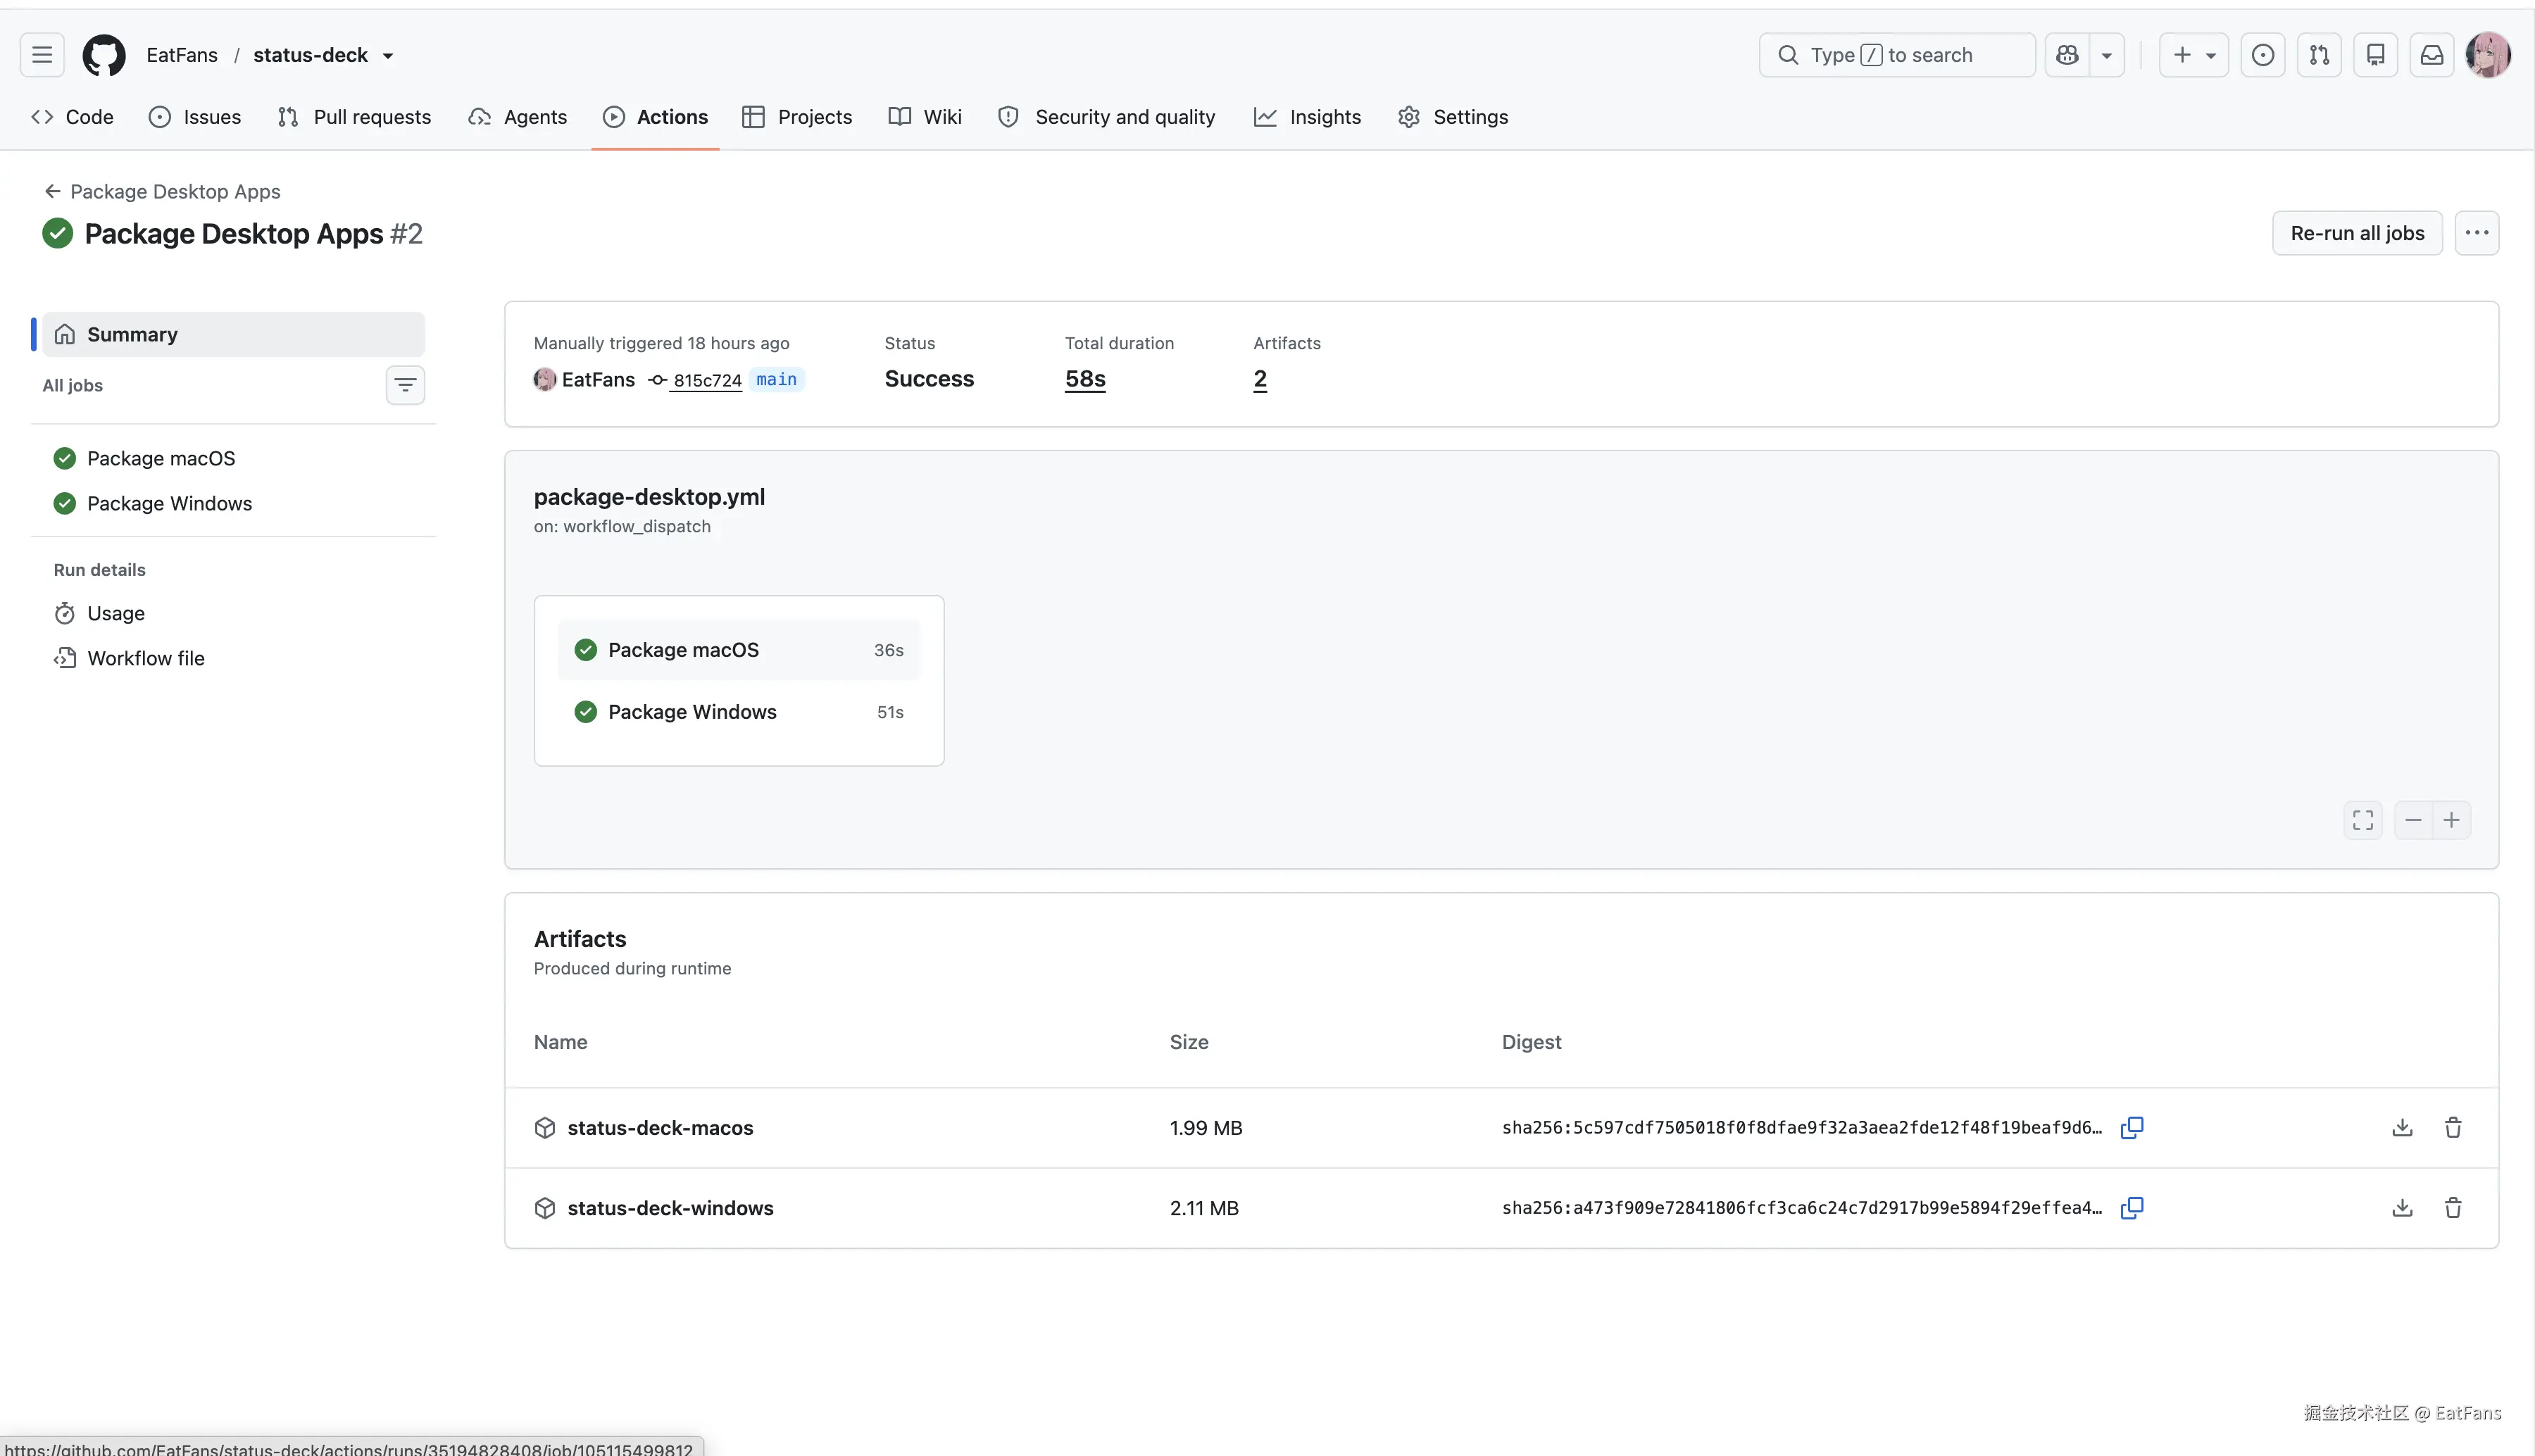Open the user avatar menu
This screenshot has width=2535, height=1456.
pyautogui.click(x=2488, y=55)
